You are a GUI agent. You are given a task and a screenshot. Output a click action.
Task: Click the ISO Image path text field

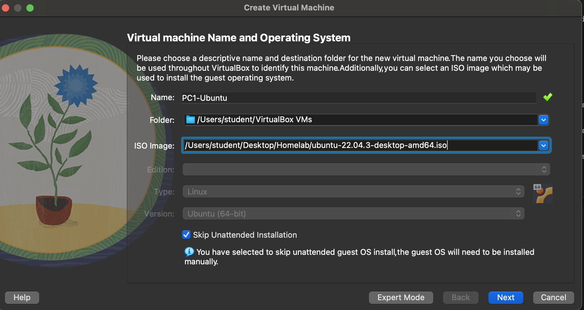tap(361, 145)
